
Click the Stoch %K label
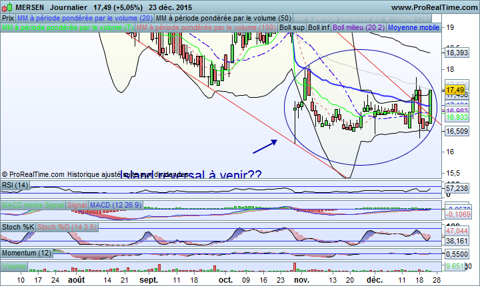[x=18, y=227]
